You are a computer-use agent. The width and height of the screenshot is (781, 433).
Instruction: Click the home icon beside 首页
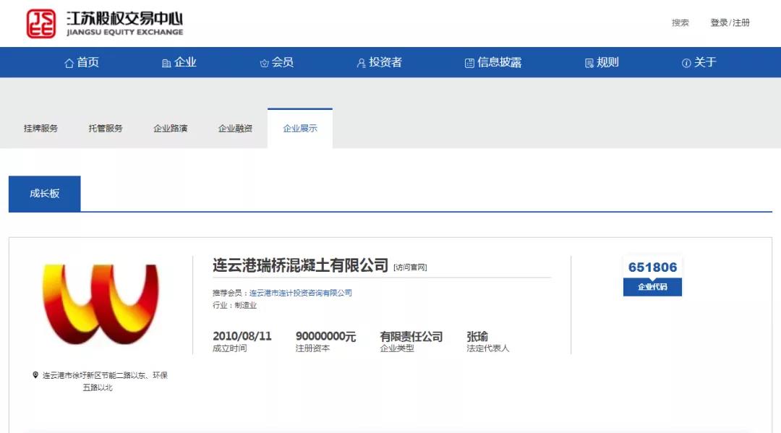(x=69, y=63)
